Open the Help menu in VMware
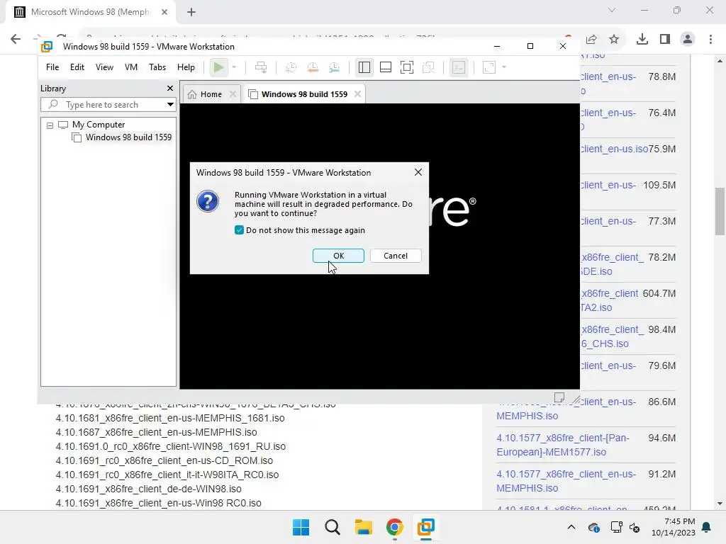Viewport: 726px width, 544px height. click(x=186, y=67)
